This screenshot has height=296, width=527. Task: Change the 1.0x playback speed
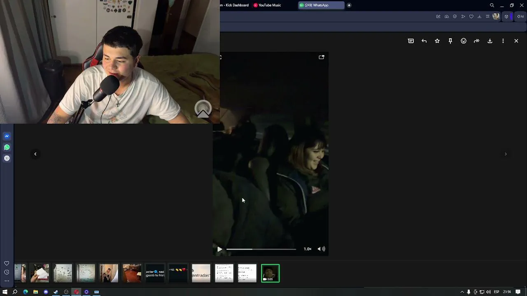[308, 249]
